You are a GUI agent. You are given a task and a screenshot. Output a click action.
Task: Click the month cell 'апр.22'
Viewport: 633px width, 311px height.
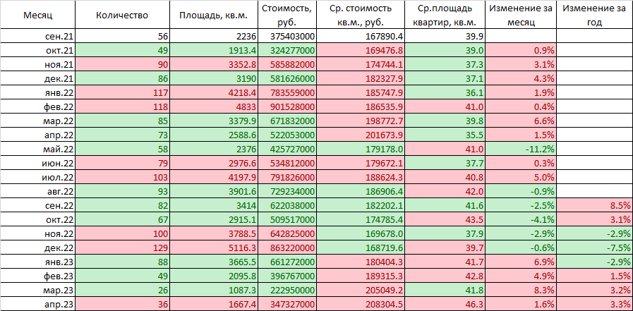tap(38, 135)
